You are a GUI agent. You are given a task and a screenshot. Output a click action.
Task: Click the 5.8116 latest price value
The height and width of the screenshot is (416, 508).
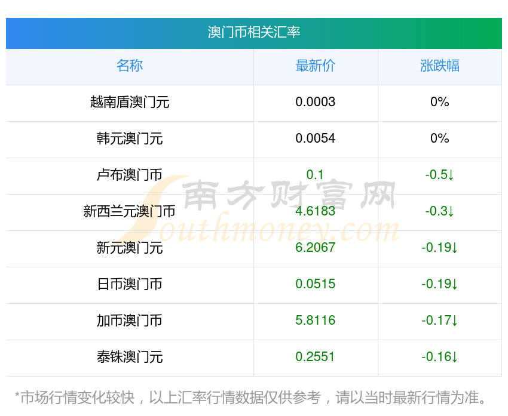316,321
